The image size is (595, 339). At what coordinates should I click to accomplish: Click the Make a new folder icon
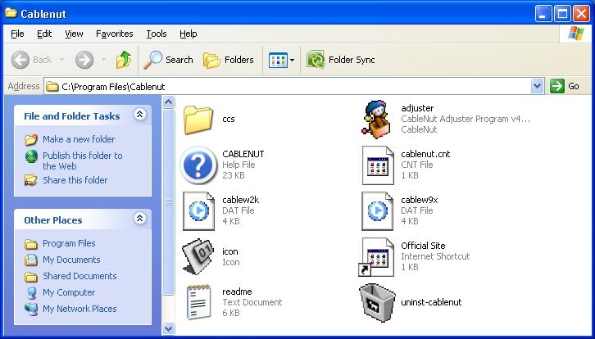(31, 139)
